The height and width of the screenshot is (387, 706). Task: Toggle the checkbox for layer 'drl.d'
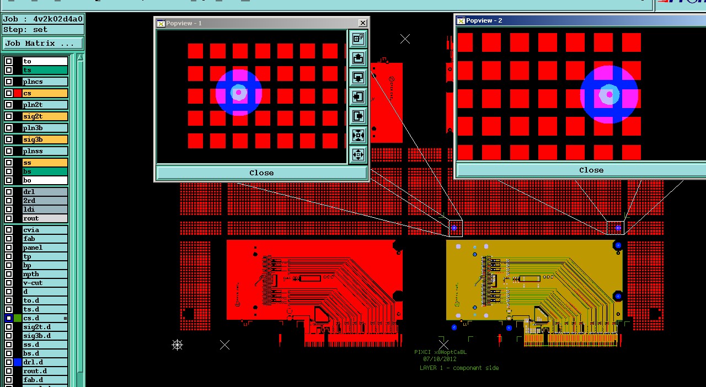9,362
